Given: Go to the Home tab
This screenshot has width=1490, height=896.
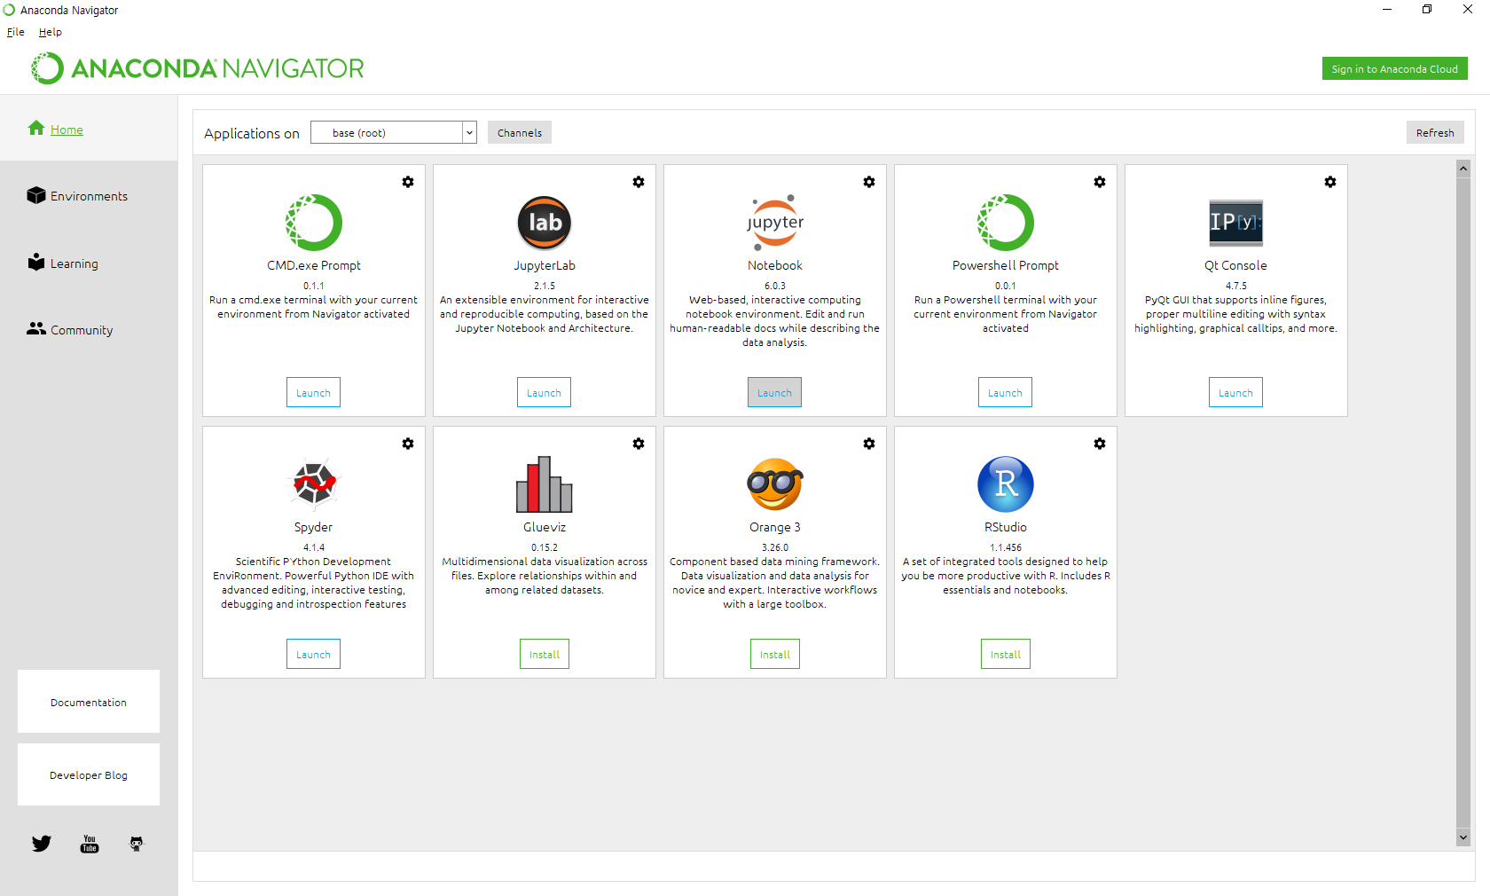Looking at the screenshot, I should coord(89,129).
